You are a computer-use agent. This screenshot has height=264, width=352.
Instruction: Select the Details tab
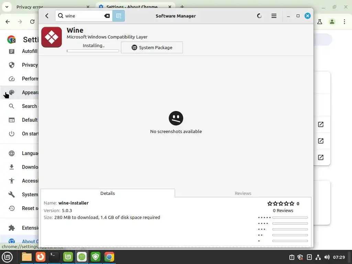(108, 193)
